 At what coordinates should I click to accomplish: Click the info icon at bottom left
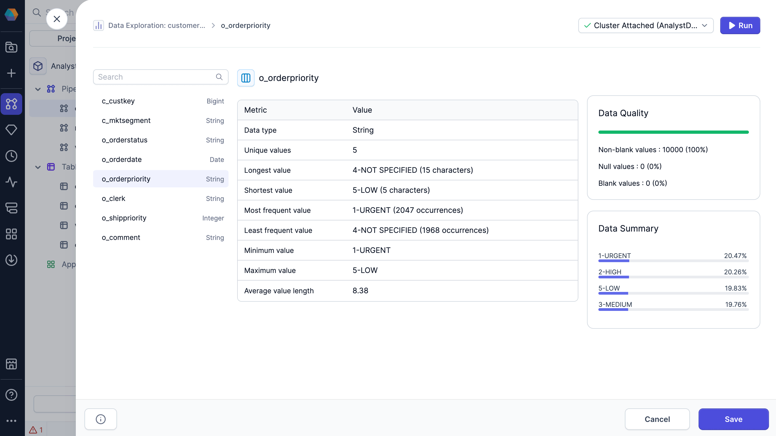pyautogui.click(x=100, y=419)
